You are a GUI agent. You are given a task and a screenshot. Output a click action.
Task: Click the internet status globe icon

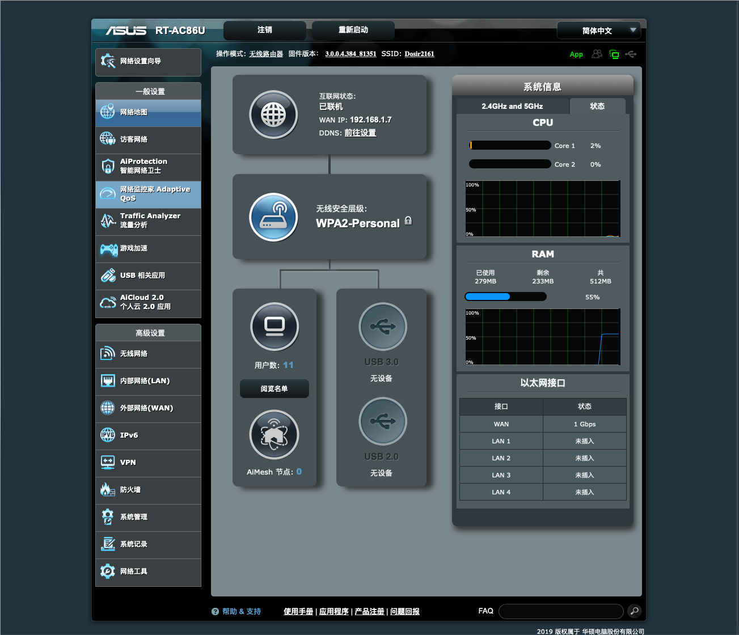pos(274,115)
